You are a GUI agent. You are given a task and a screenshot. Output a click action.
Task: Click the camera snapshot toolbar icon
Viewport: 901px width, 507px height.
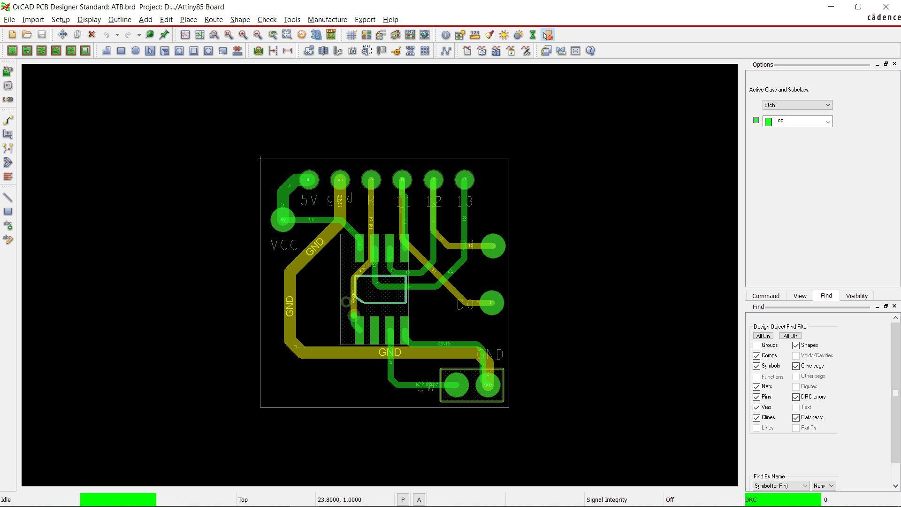(x=352, y=51)
